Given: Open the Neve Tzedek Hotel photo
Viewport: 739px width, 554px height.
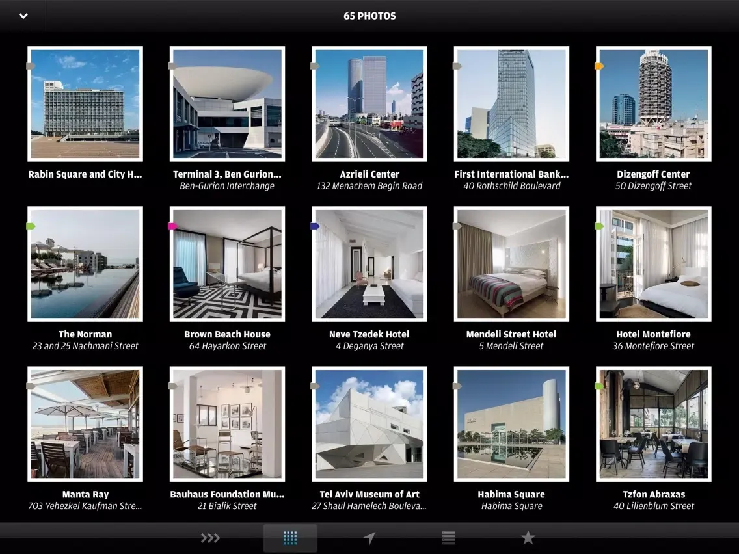Looking at the screenshot, I should [x=369, y=264].
